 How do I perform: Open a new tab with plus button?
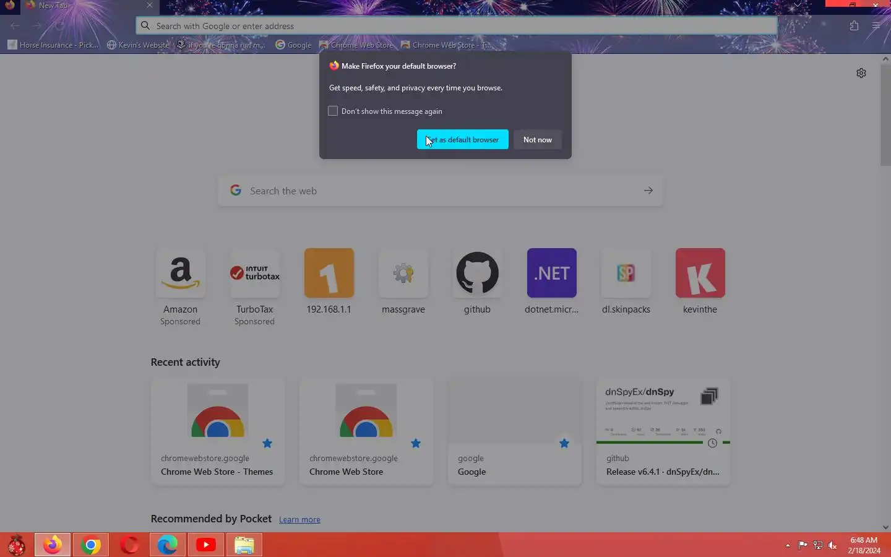click(x=170, y=5)
